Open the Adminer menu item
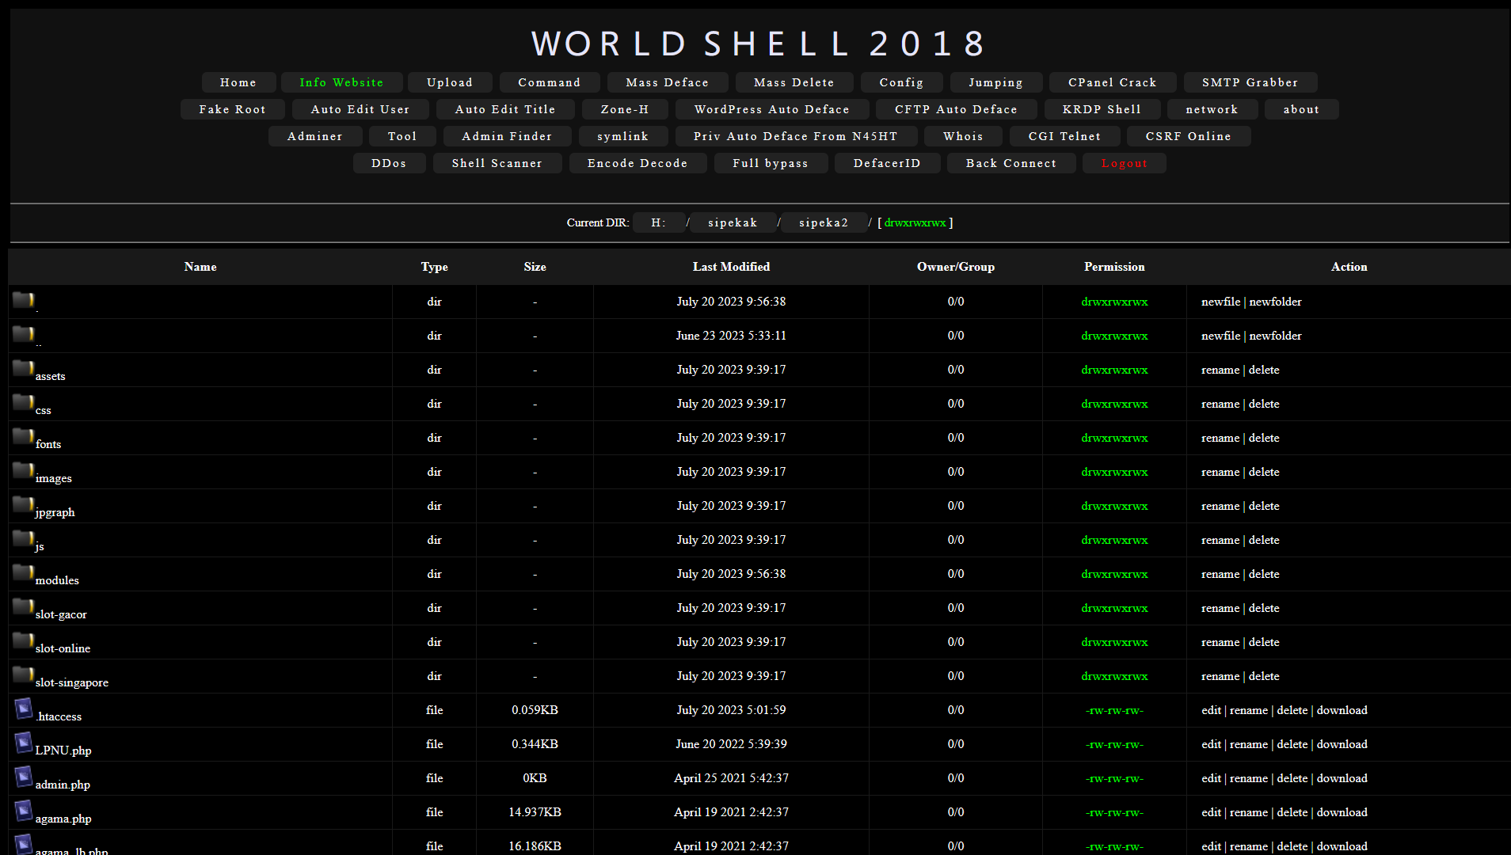Screen dimensions: 1511x855 (315, 136)
